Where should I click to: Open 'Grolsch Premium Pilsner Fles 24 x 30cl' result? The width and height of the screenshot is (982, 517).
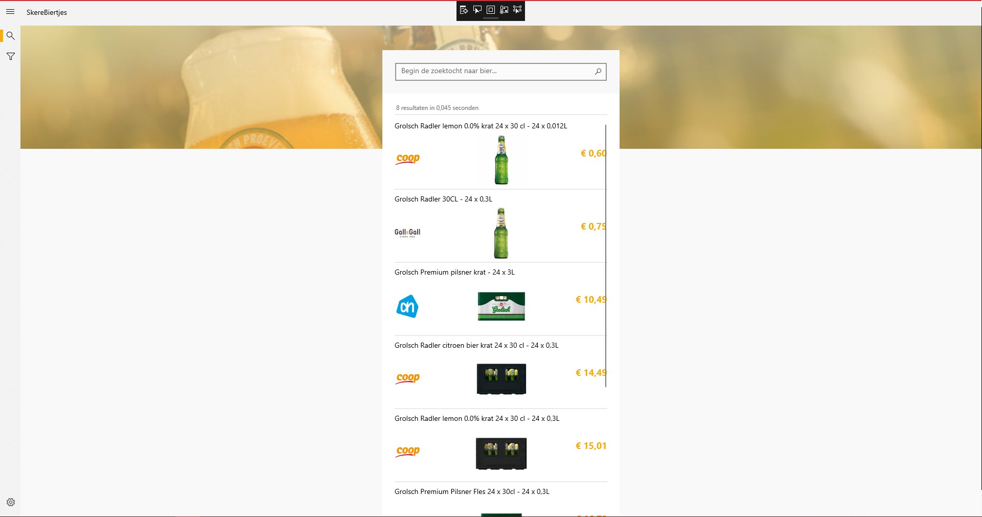(x=501, y=500)
